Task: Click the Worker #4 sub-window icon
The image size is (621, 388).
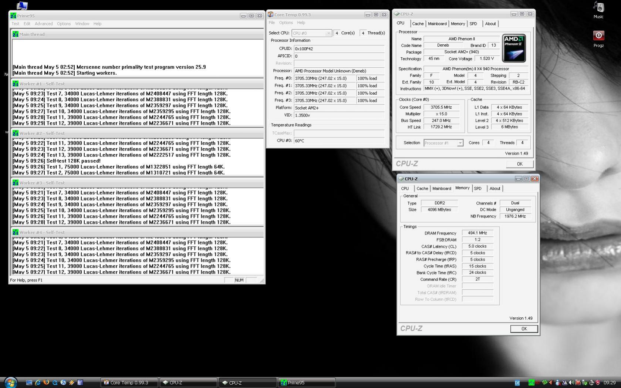Action: pos(15,232)
